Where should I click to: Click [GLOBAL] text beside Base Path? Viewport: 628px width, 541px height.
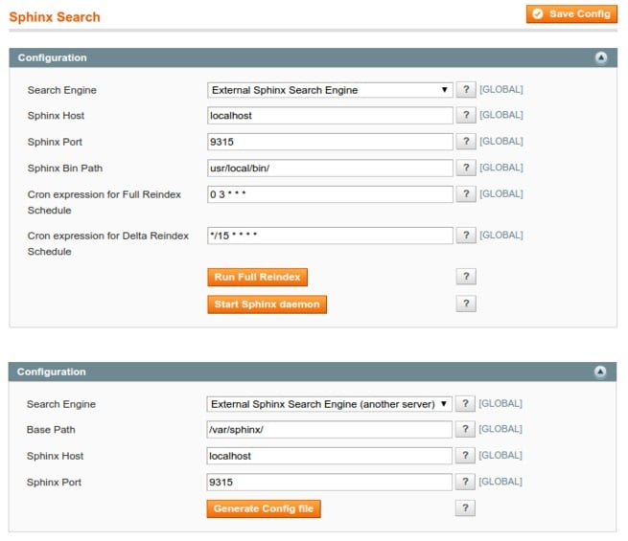click(500, 429)
